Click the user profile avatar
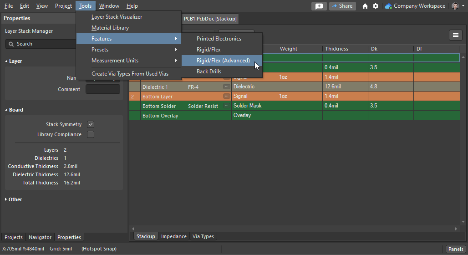Viewport: 468px width, 255px height. 455,6
